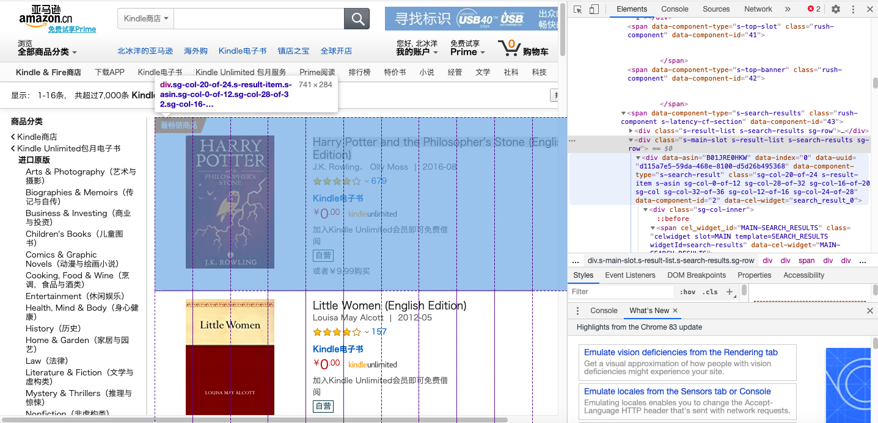
Task: Click the Styles filter input
Action: [x=621, y=292]
